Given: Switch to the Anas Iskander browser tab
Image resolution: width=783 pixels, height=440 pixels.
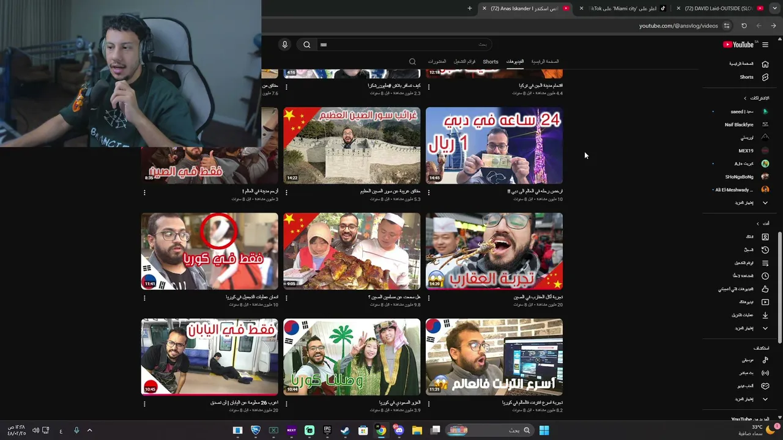Looking at the screenshot, I should click(526, 9).
